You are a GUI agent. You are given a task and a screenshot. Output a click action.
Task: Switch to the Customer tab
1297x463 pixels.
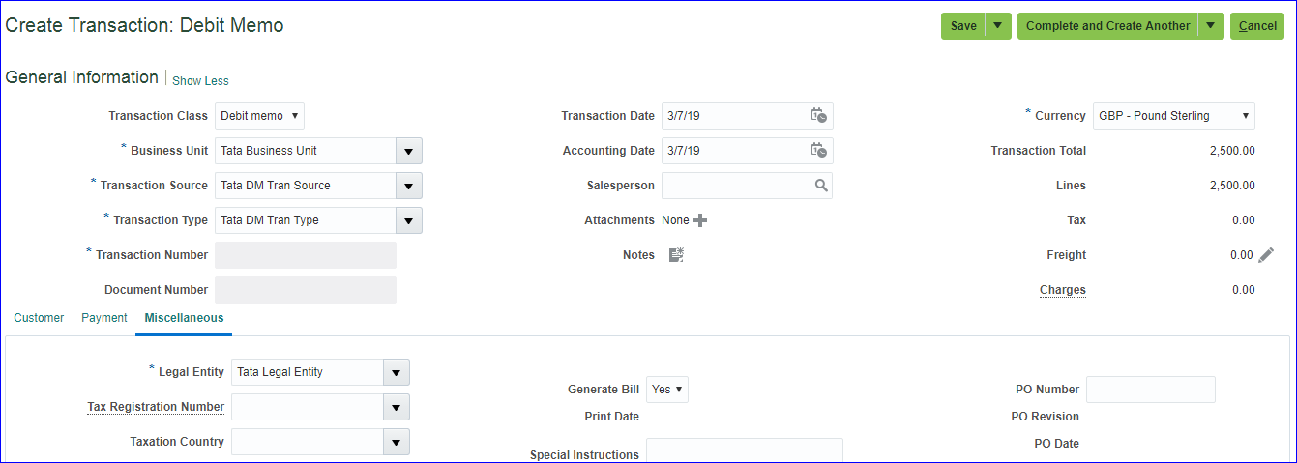click(x=39, y=318)
